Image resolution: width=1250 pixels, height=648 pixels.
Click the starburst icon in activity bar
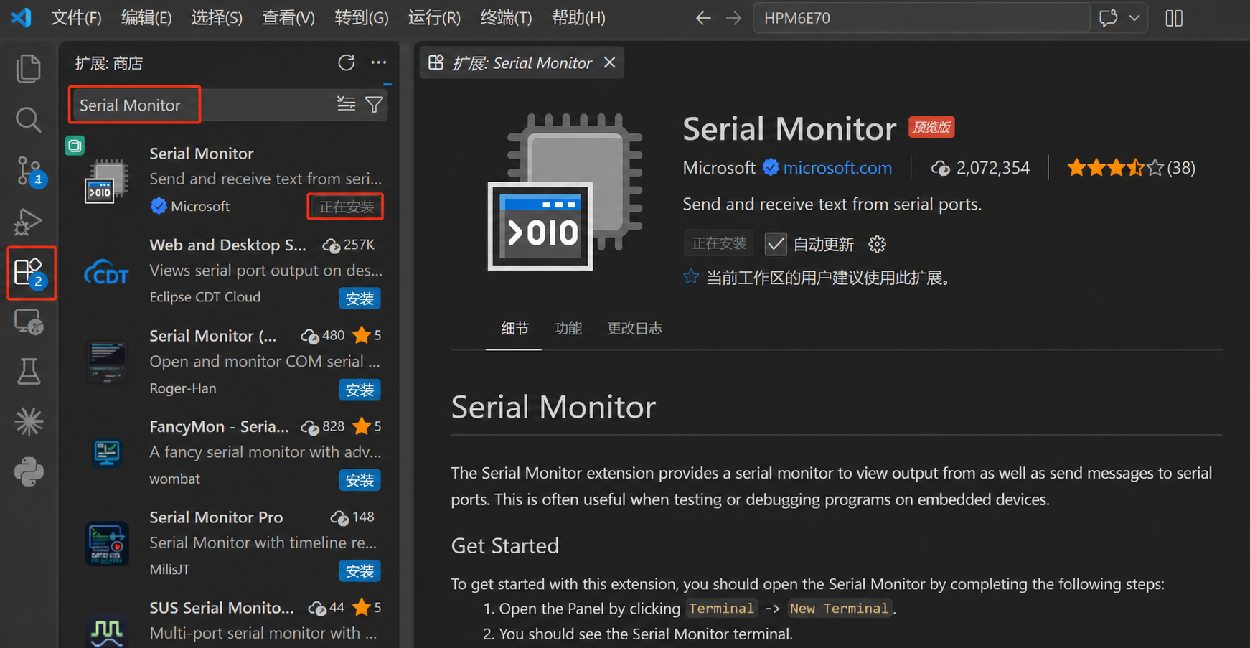29,422
